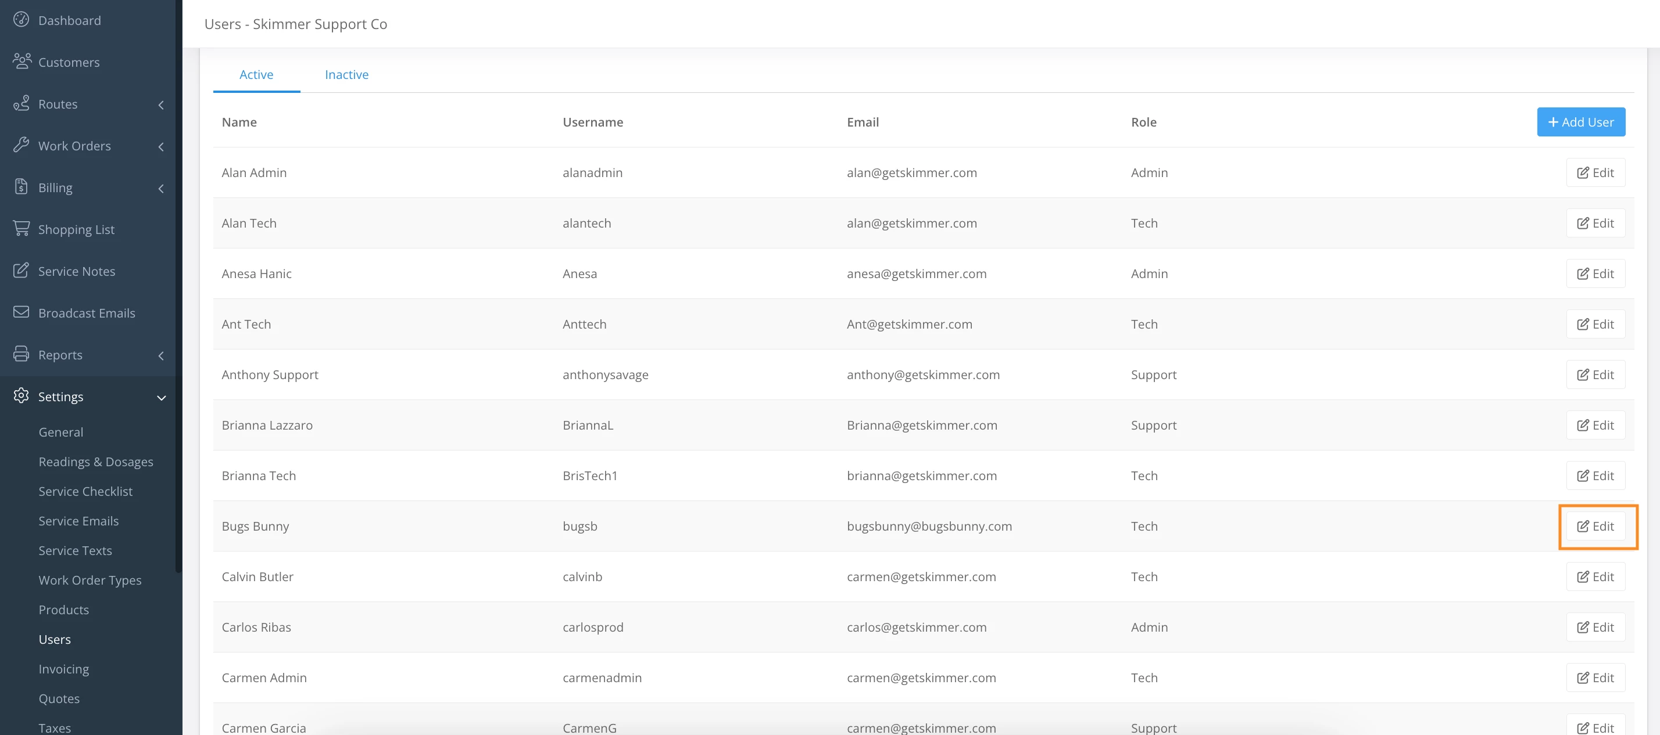This screenshot has width=1660, height=735.
Task: Click the Settings gear icon
Action: [x=22, y=396]
